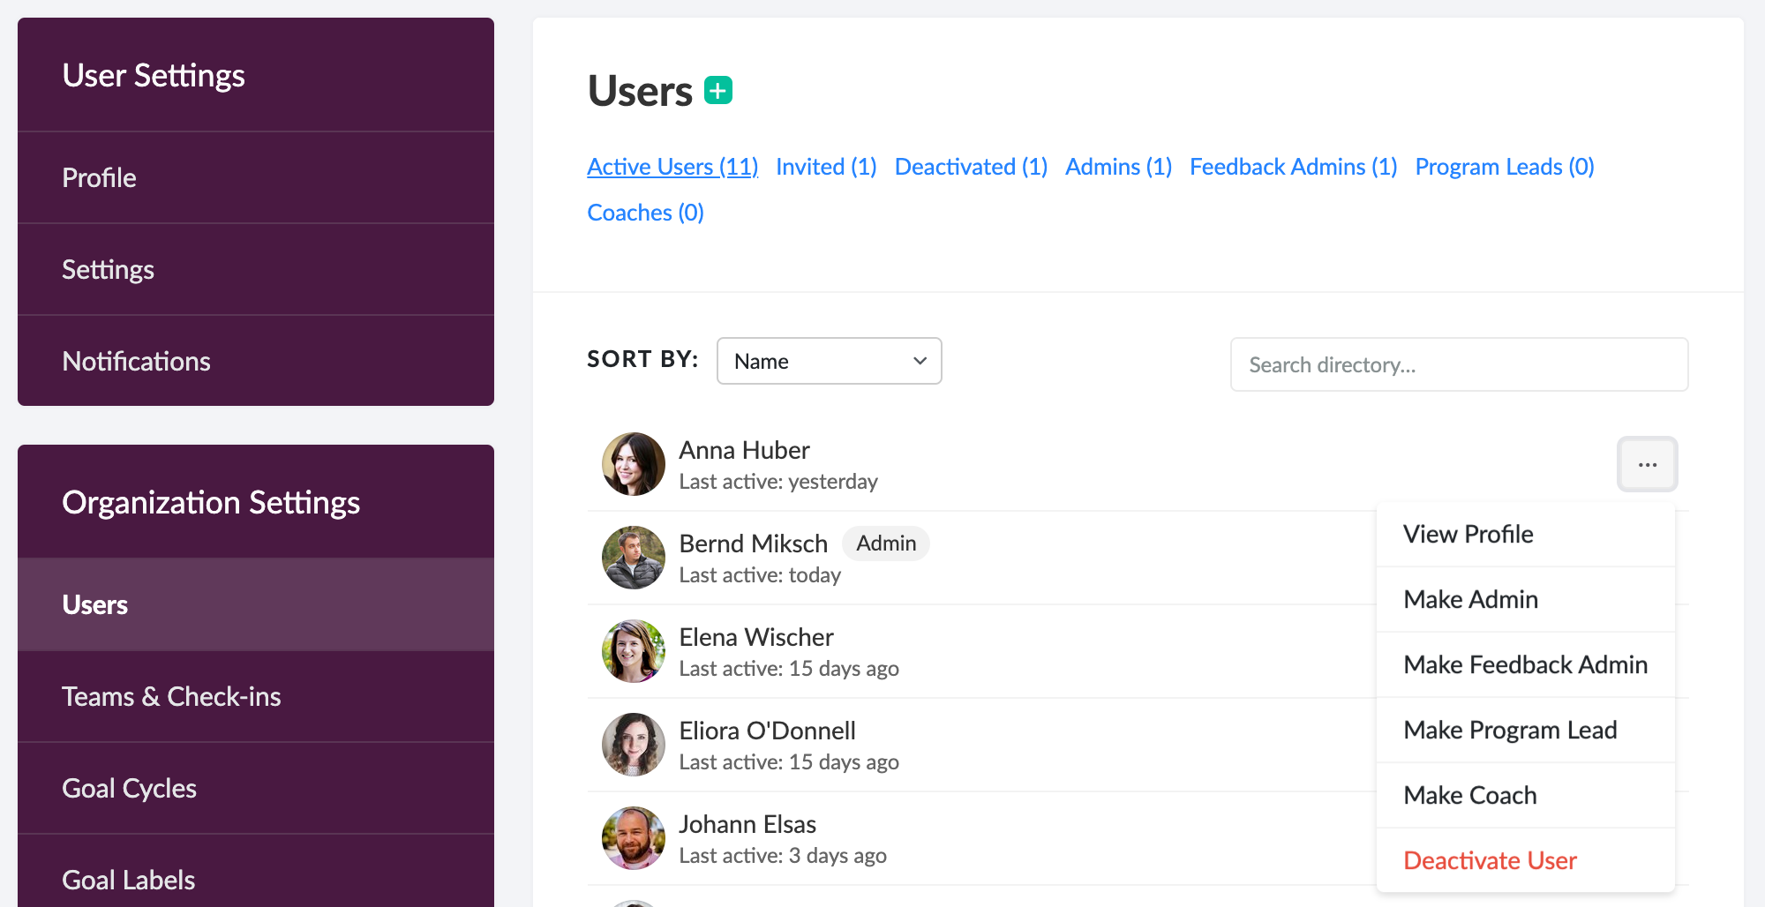Select Users in Organization Settings

[x=256, y=604]
